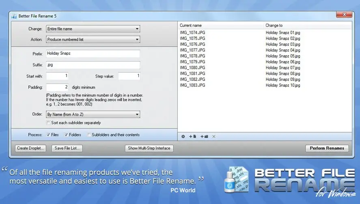Toggle Sort each subfolder separately checkbox

48,123
